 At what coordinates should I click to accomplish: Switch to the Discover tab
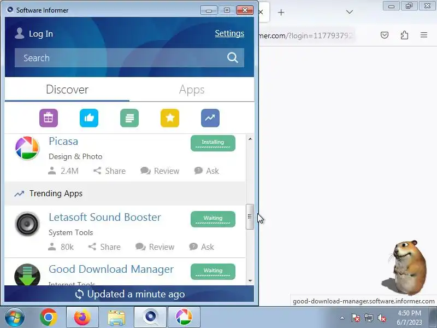click(x=67, y=90)
